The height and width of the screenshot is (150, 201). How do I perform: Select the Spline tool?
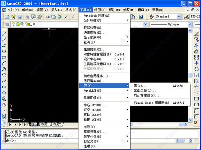point(4,81)
